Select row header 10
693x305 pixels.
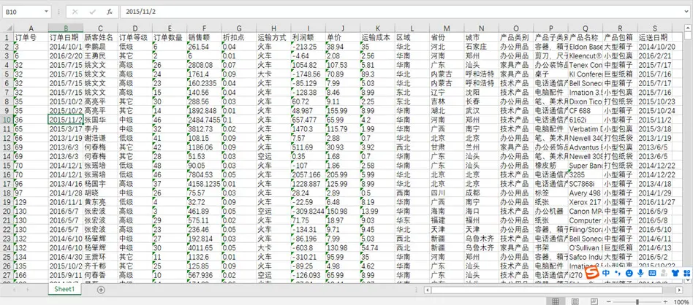click(7, 120)
